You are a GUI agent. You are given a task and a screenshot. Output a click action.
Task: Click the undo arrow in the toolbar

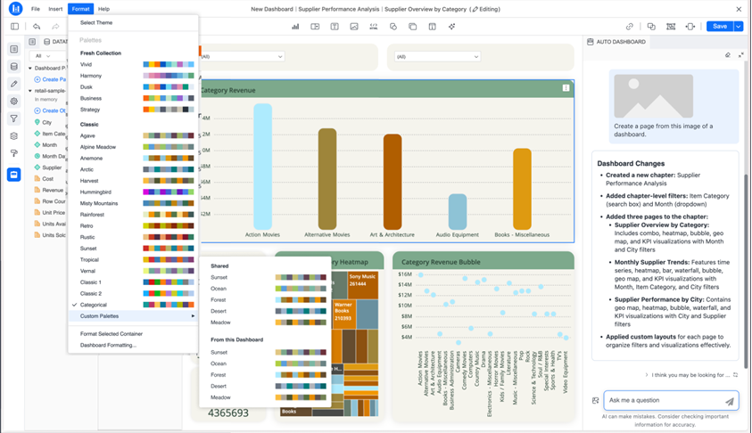point(36,27)
